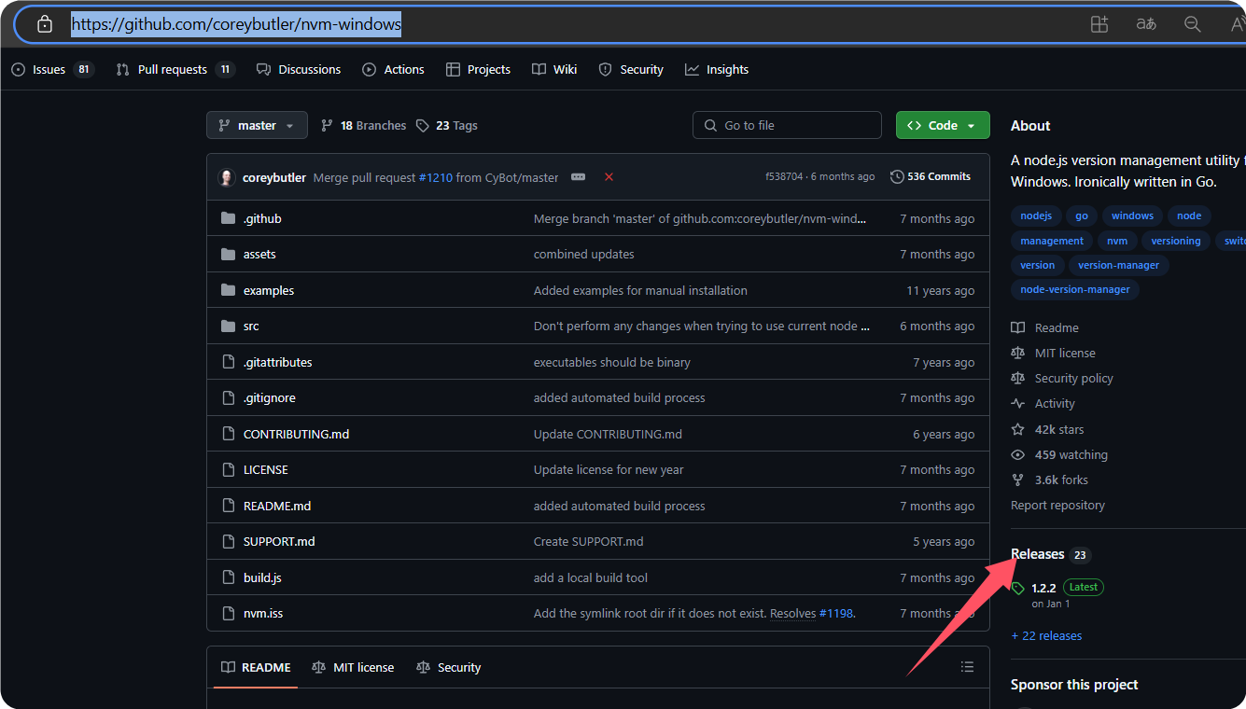Screen dimensions: 1246x709
Task: Switch to the MIT license tab below files
Action: pyautogui.click(x=353, y=667)
